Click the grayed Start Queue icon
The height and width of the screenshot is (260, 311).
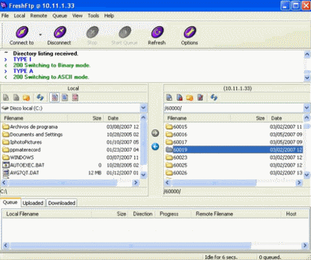coord(124,32)
